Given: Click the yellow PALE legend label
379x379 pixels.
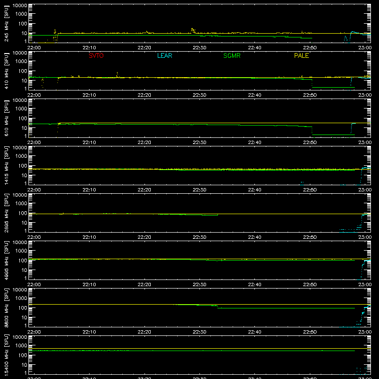Looking at the screenshot, I should (x=301, y=55).
